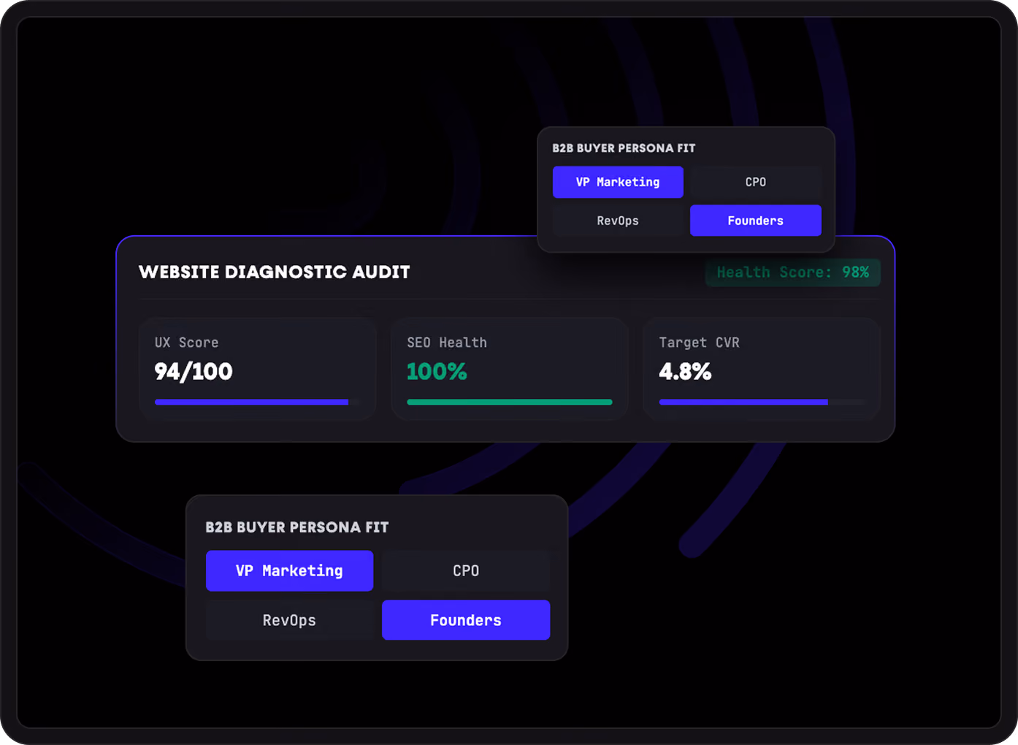Screen dimensions: 1018x745
Task: Click the Target CVR label
Action: pos(699,343)
